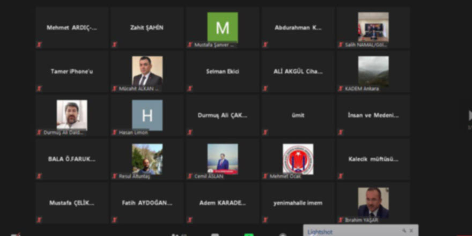Image resolution: width=472 pixels, height=236 pixels.
Task: Click the pin icon on the Lightshot popup
Action: pos(404,231)
